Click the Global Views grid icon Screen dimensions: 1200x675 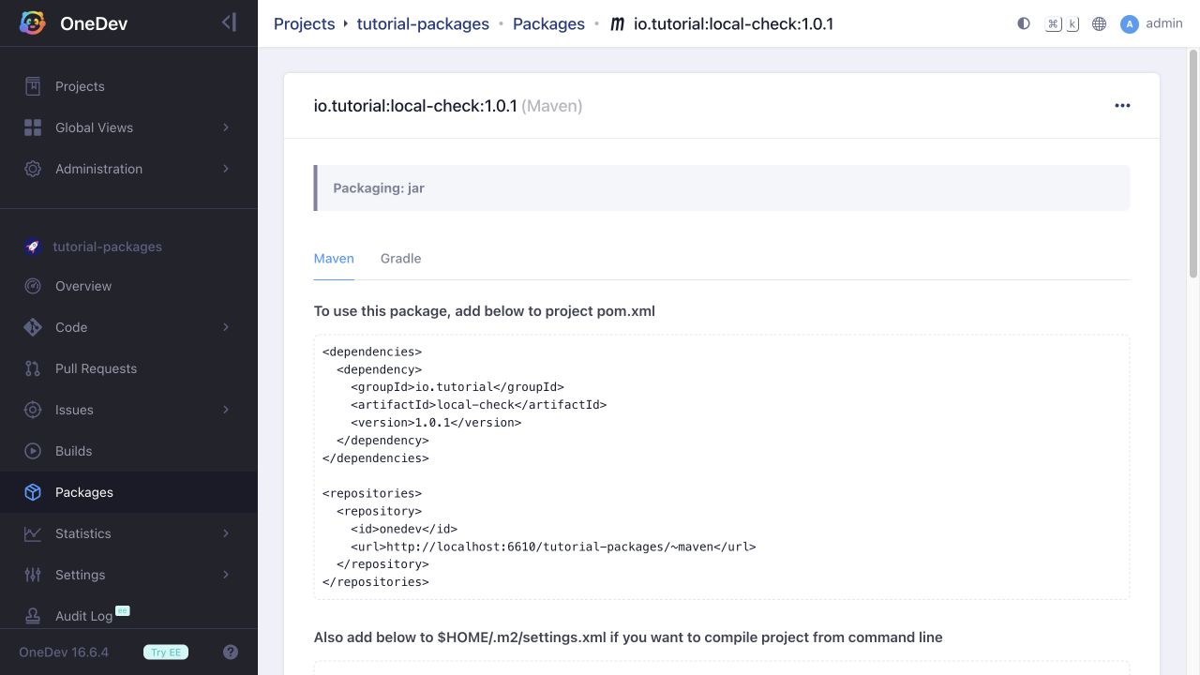pyautogui.click(x=33, y=127)
